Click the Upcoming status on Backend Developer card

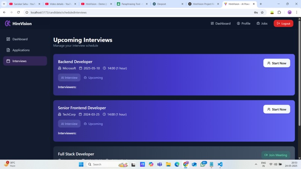point(93,78)
